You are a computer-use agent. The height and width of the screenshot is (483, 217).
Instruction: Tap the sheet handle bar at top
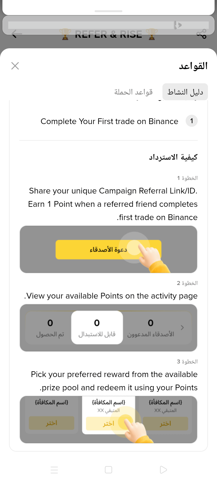pyautogui.click(x=108, y=11)
